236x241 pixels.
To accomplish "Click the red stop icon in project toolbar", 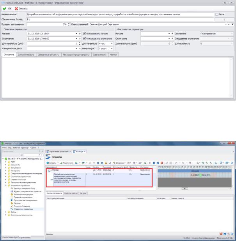I will tap(162, 163).
